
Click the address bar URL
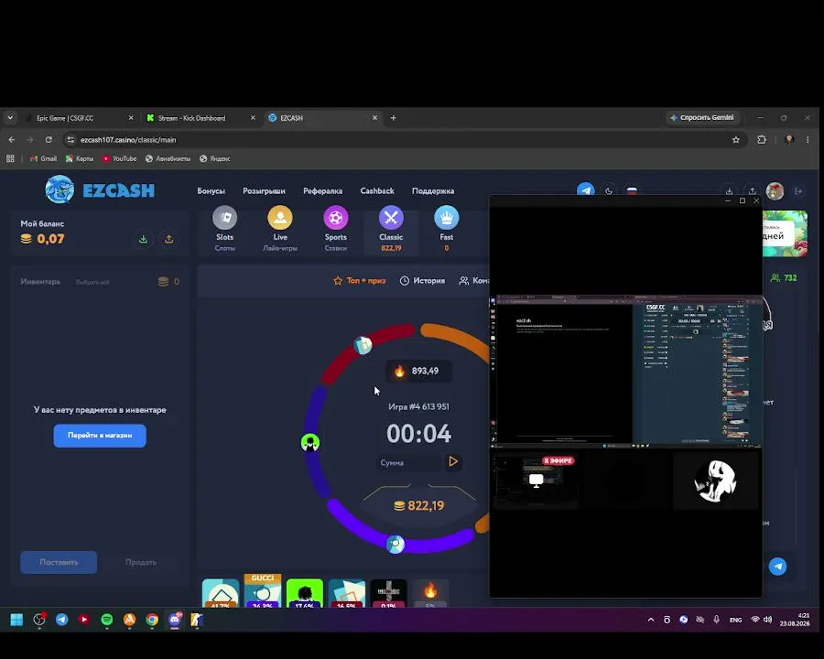click(128, 140)
